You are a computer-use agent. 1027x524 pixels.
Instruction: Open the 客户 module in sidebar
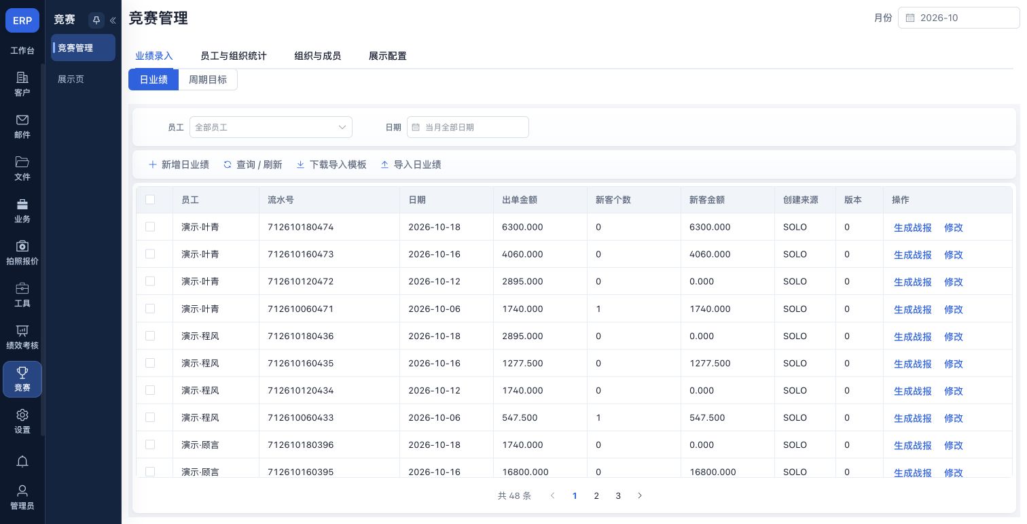click(22, 84)
